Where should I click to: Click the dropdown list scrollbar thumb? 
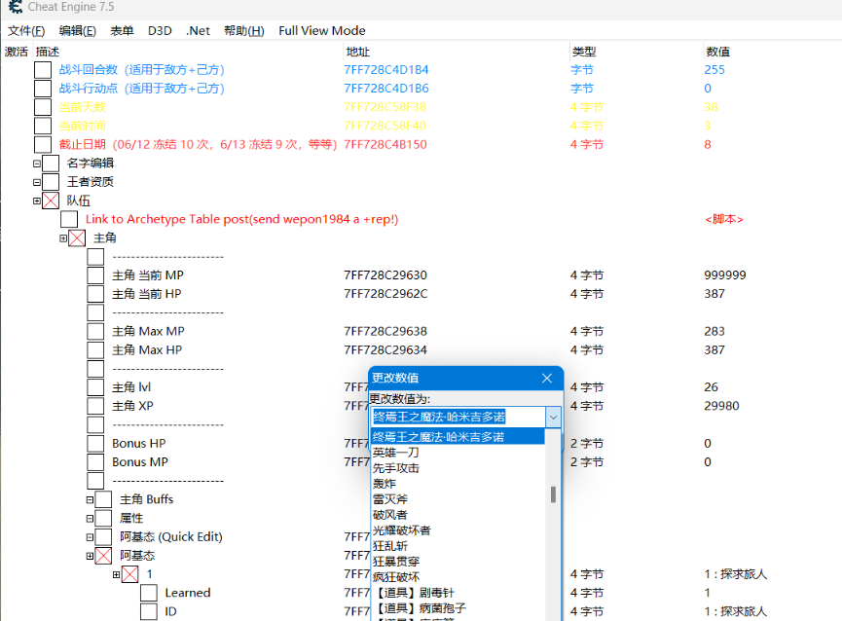coord(554,493)
